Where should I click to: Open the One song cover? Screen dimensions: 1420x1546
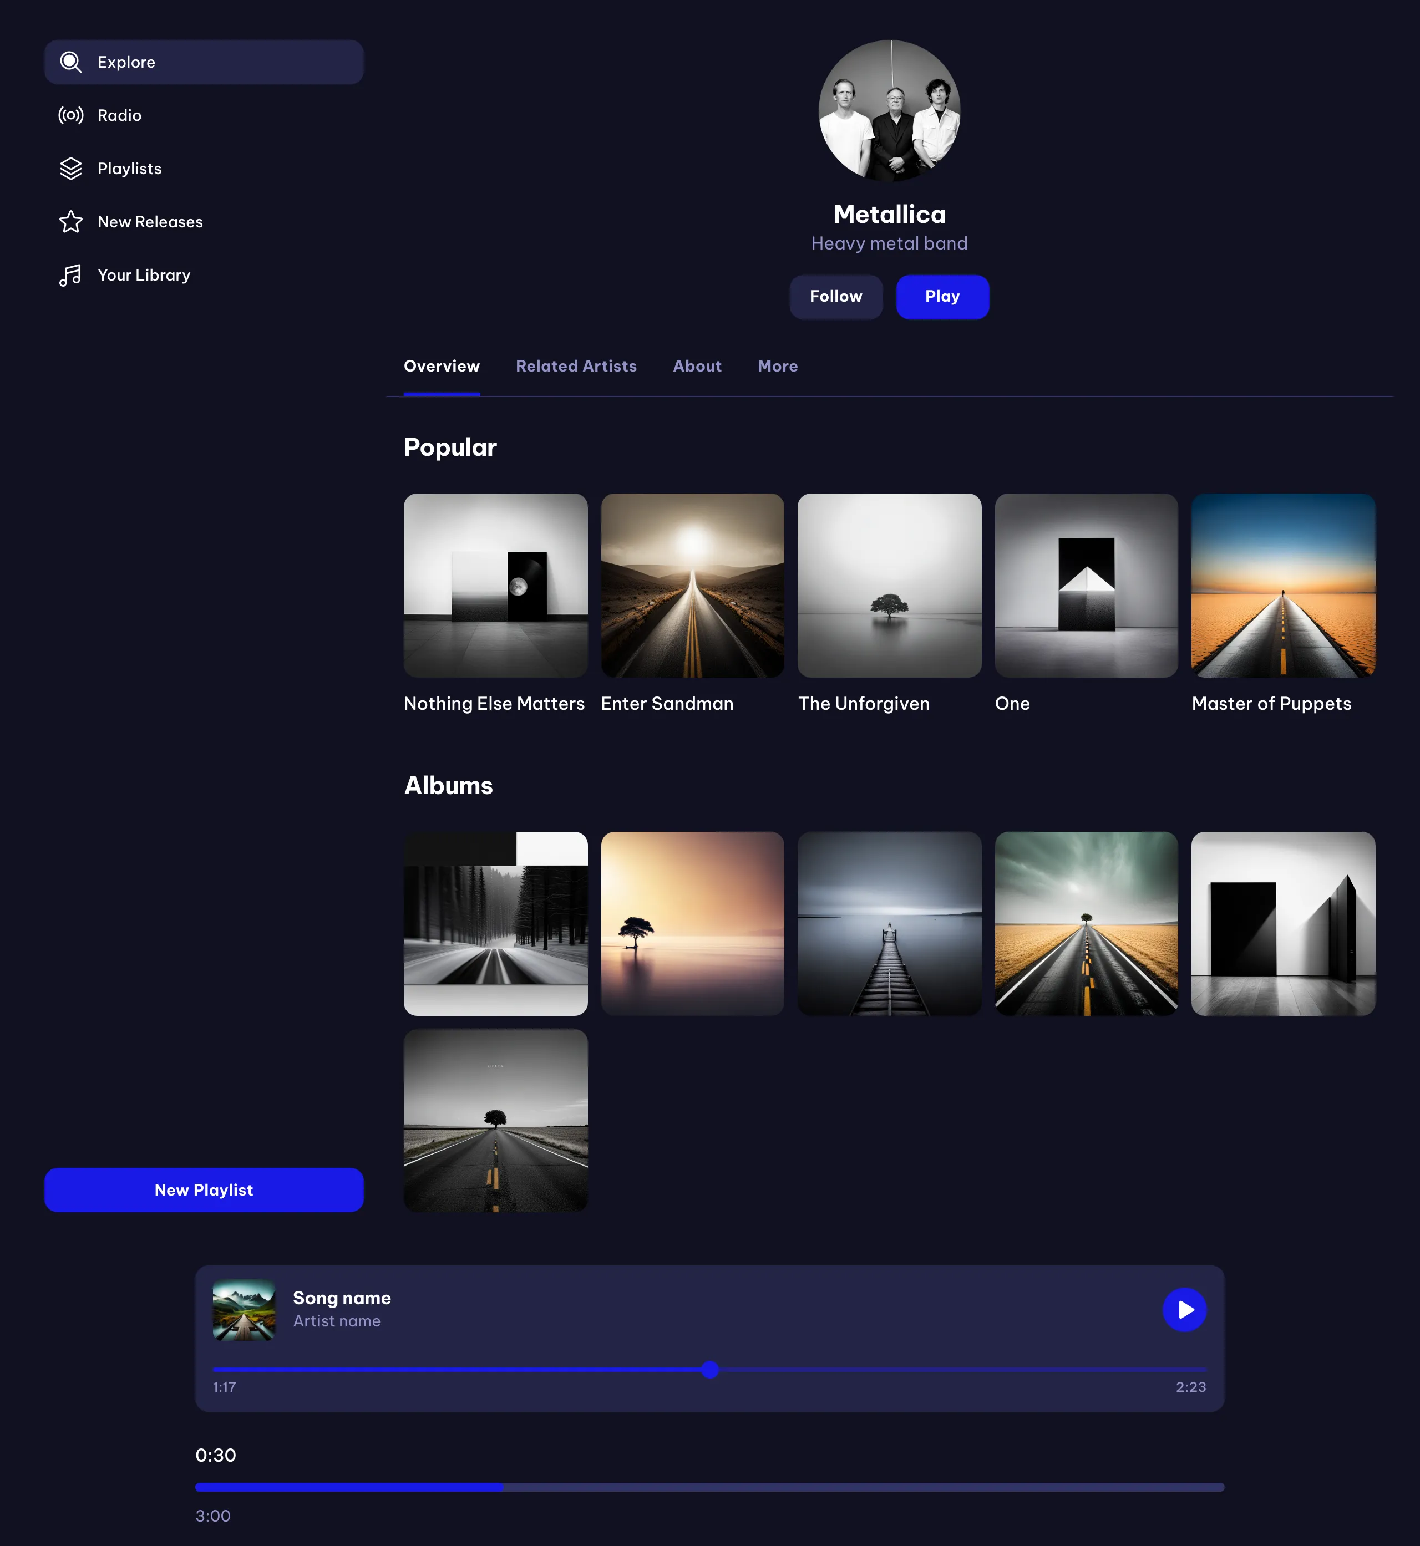pyautogui.click(x=1086, y=585)
